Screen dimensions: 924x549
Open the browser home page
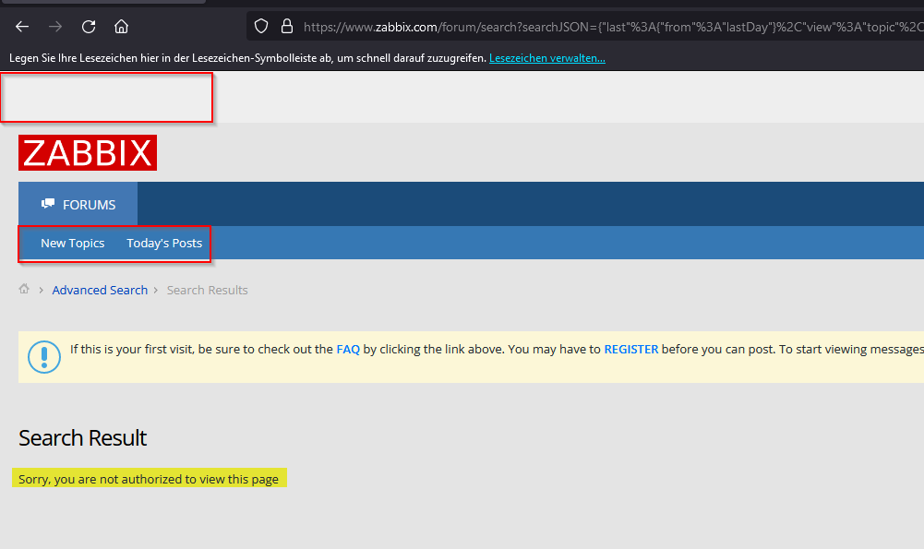point(121,27)
